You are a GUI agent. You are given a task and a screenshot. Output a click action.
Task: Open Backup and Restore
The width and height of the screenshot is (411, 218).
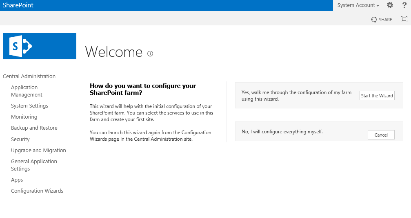(x=34, y=128)
